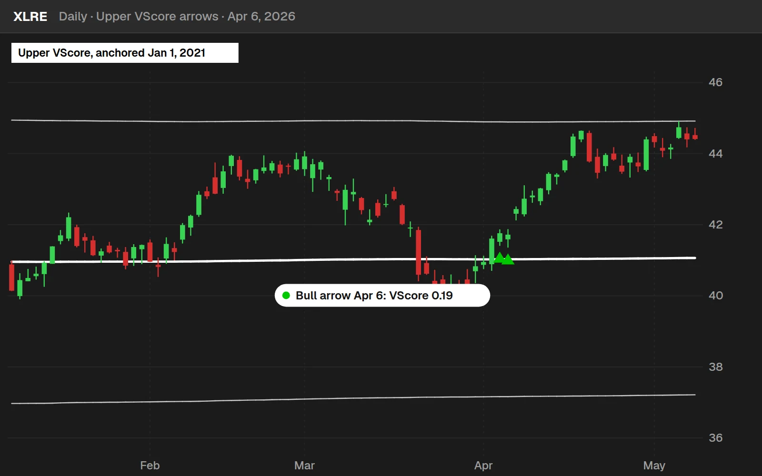Select the Daily Upper VScore arrows subtitle

(x=177, y=17)
